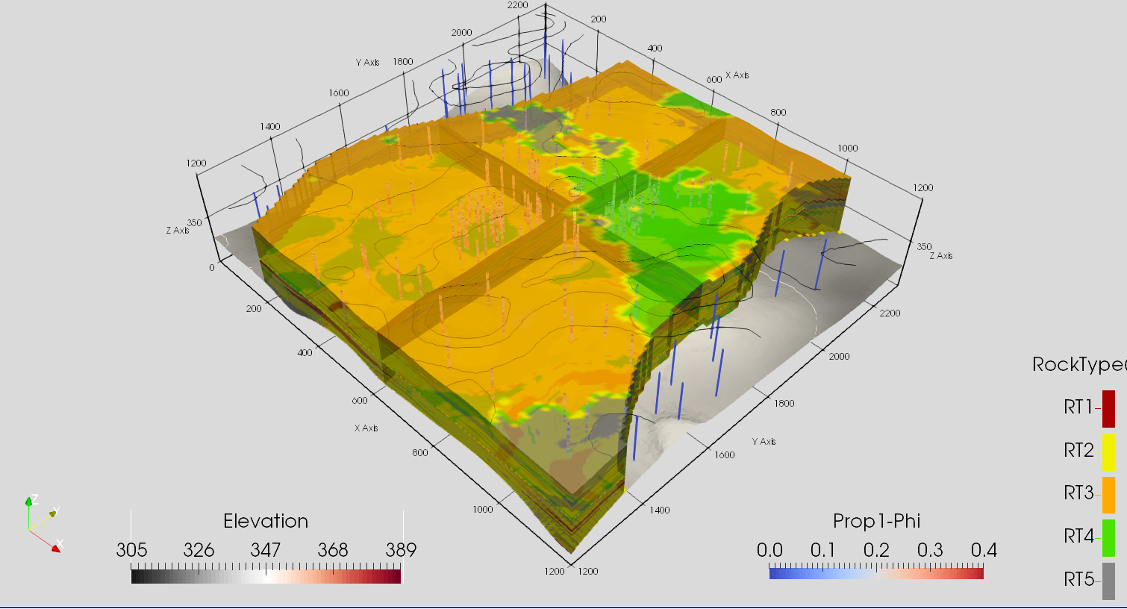This screenshot has height=609, width=1127.
Task: Click the red X arrow of orientation axes
Action: (55, 549)
